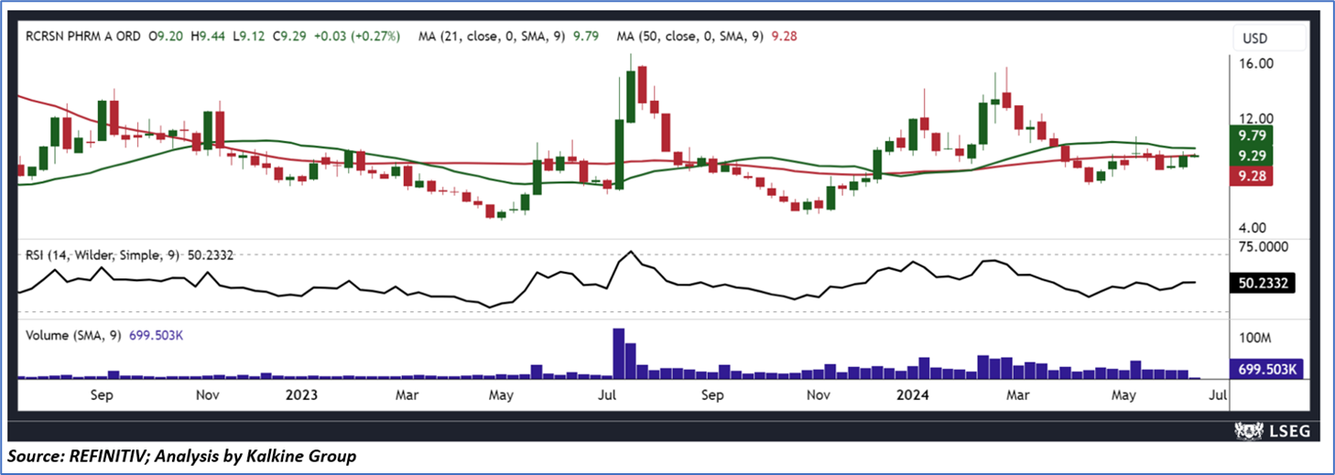Click the tallest purple volume bar in July
This screenshot has height=475, width=1335.
[619, 353]
